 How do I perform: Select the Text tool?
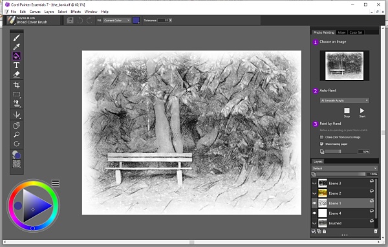(x=17, y=65)
